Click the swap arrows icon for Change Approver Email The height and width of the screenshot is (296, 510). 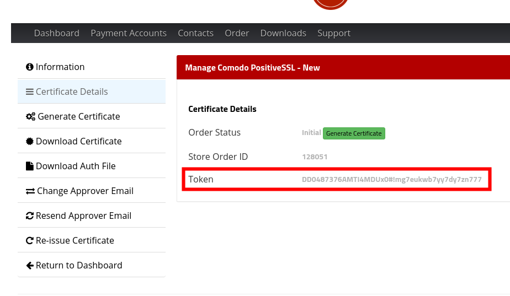(x=30, y=191)
